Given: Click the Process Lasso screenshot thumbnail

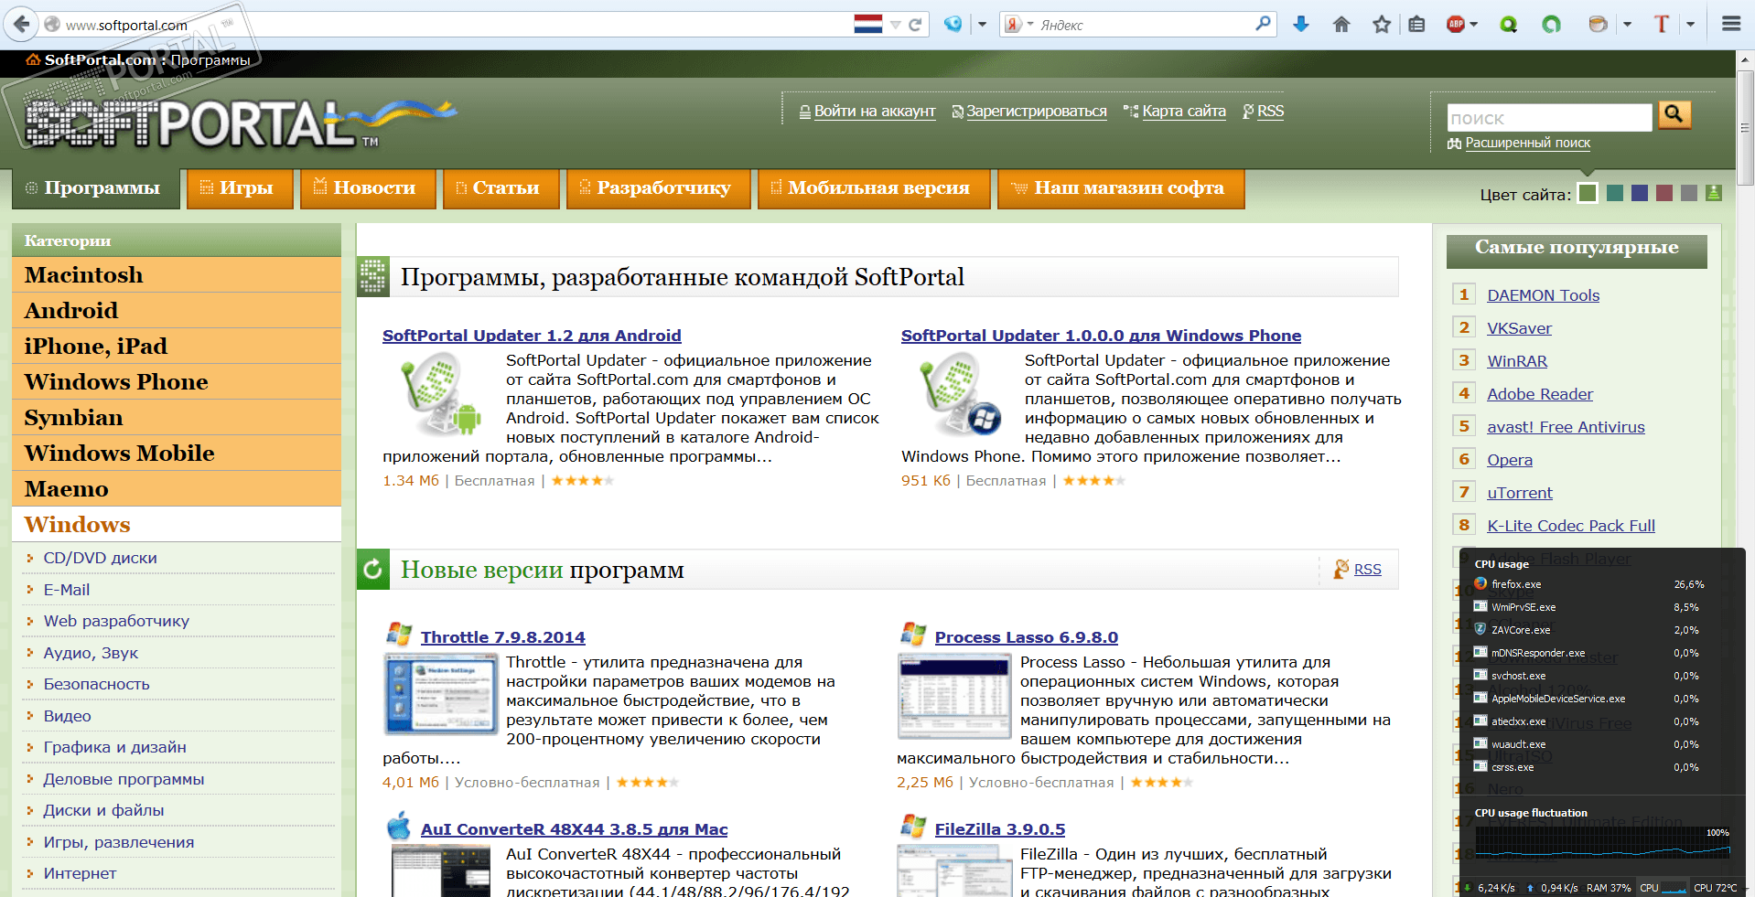Looking at the screenshot, I should click(x=954, y=697).
